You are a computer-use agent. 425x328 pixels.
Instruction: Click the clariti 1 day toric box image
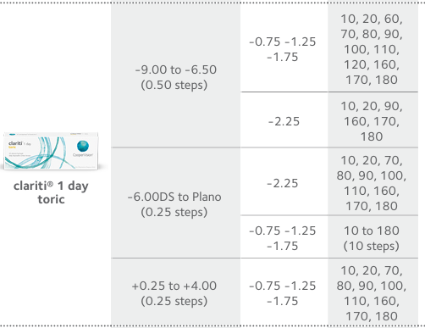[51, 151]
